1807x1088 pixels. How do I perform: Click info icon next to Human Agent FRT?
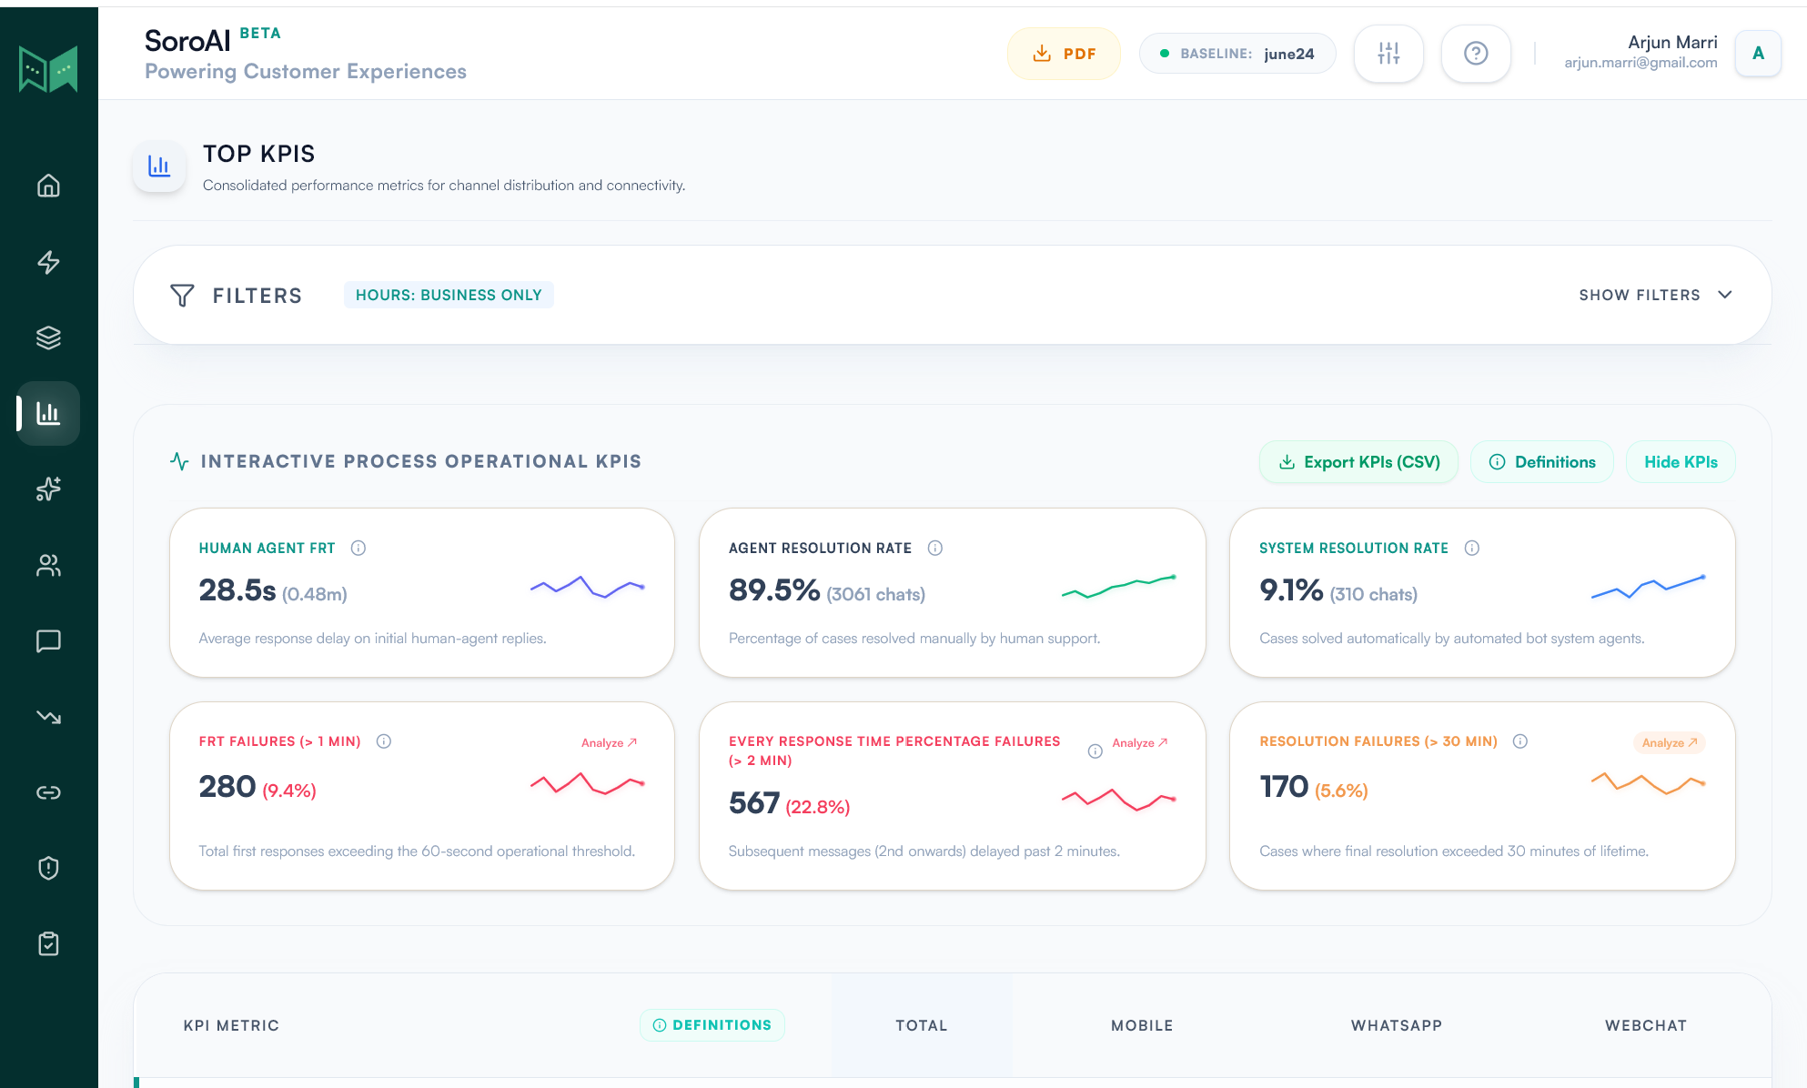coord(358,548)
